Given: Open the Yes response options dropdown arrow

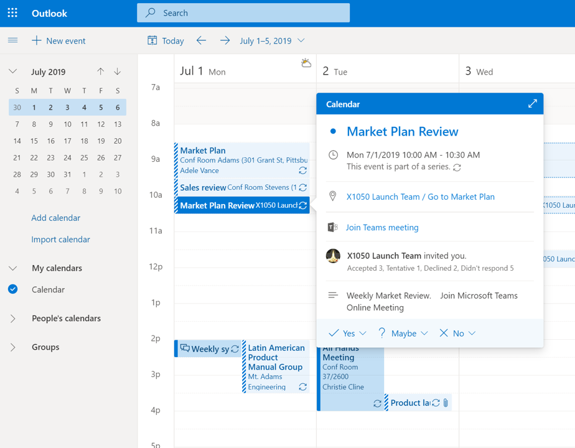Looking at the screenshot, I should click(x=363, y=334).
